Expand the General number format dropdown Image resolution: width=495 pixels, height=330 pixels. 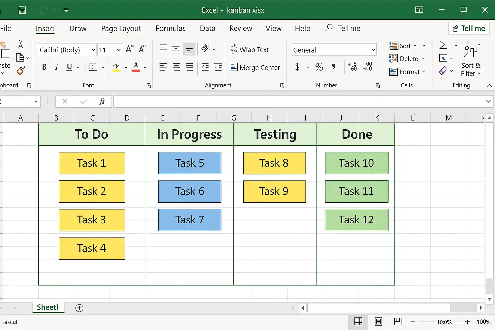tap(373, 50)
